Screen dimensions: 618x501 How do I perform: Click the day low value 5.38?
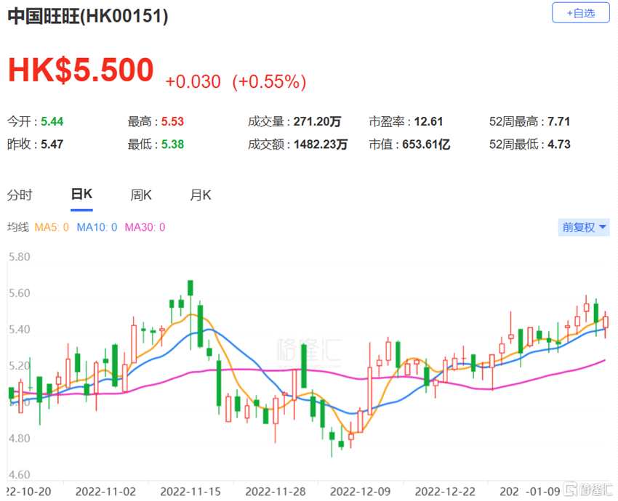(x=172, y=144)
